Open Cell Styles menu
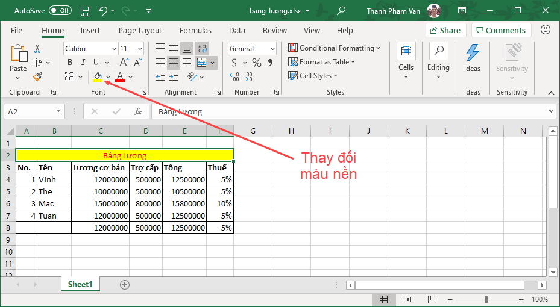 coord(313,76)
